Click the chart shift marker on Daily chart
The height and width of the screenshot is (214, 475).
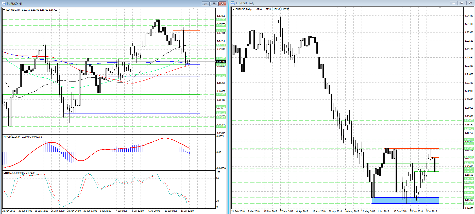coord(440,8)
